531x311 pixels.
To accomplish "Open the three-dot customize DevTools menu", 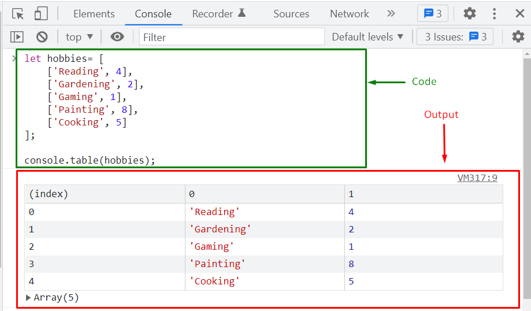I will click(x=495, y=13).
